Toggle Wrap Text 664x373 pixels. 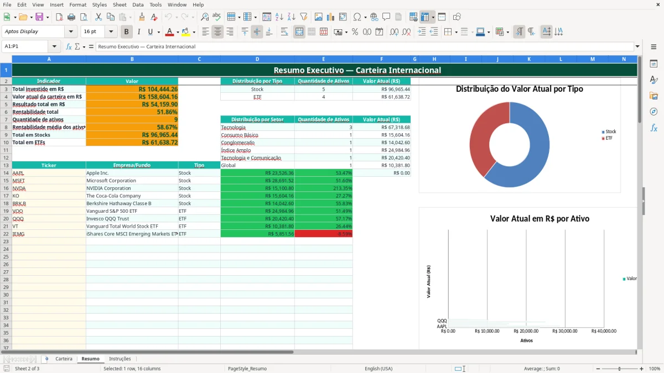point(284,32)
